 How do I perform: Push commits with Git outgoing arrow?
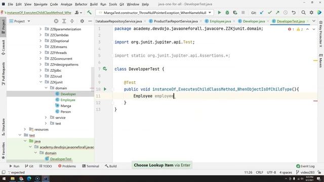(x=277, y=13)
